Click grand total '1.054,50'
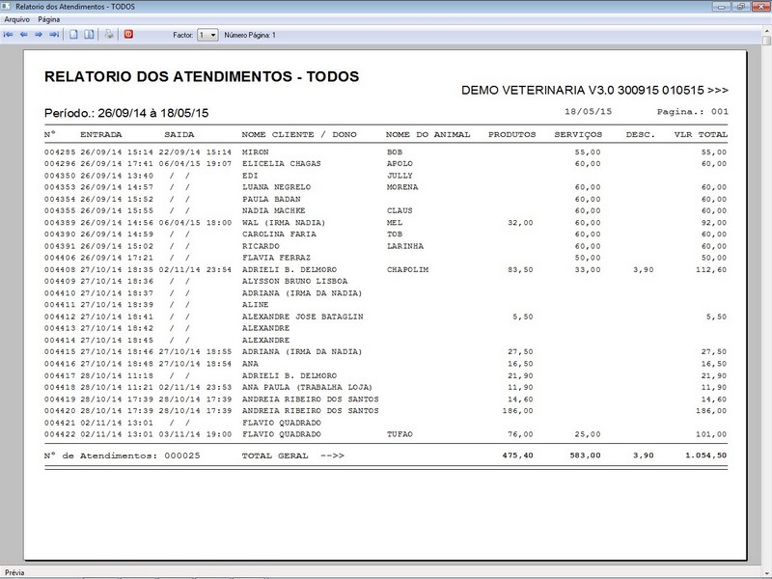 (706, 455)
